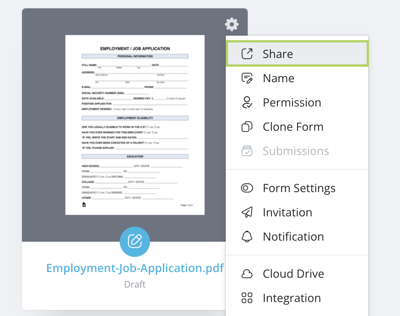Open Permission from the menu

(x=292, y=103)
